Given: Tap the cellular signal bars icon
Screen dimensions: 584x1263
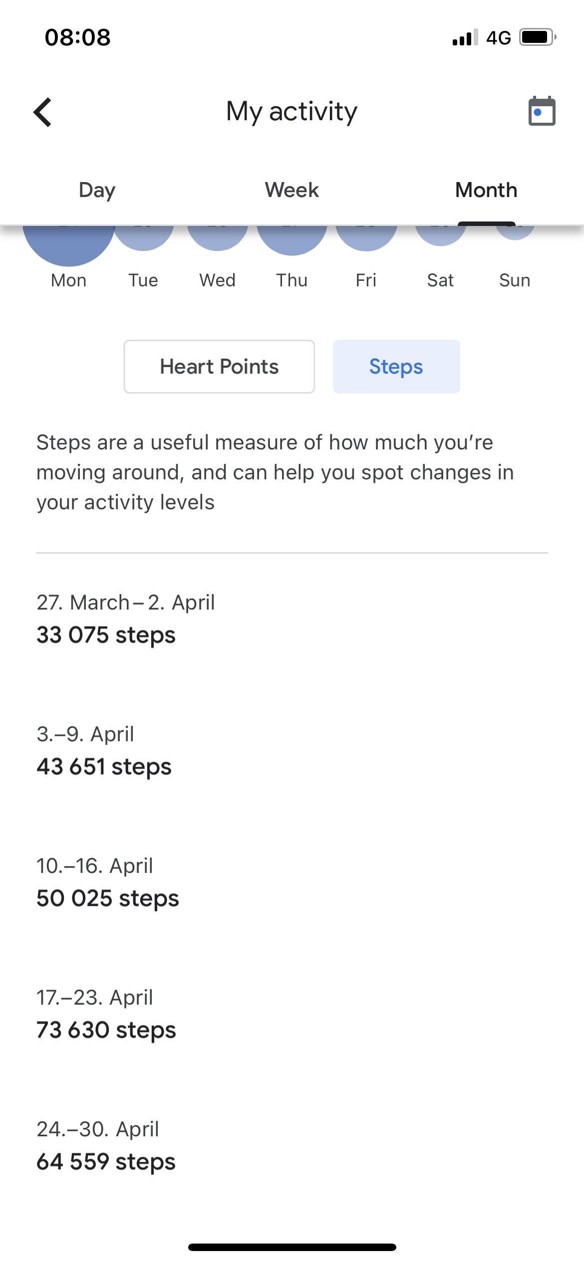Looking at the screenshot, I should tap(465, 37).
